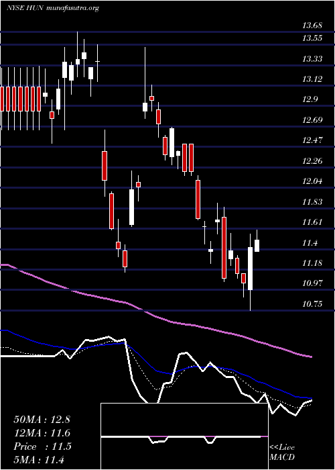Click the 12.26 price axis label
This screenshot has height=470, width=335.
point(312,161)
